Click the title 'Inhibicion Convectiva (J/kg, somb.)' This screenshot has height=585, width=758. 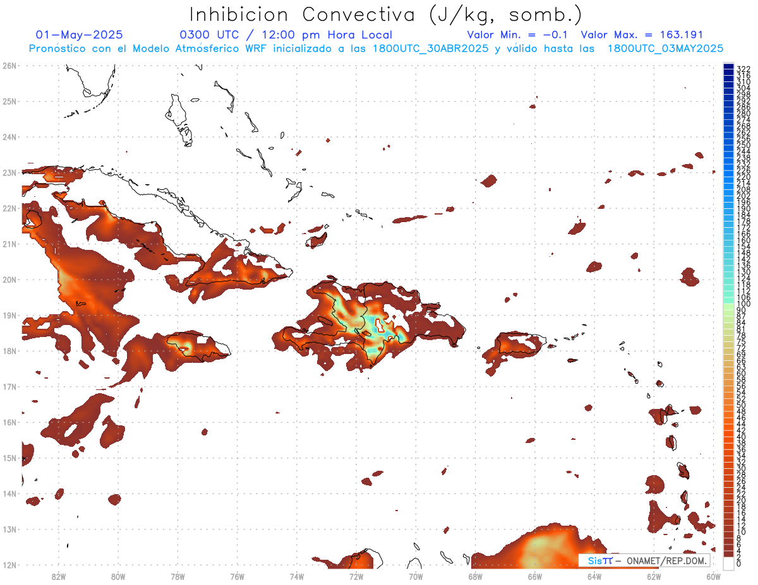point(386,15)
